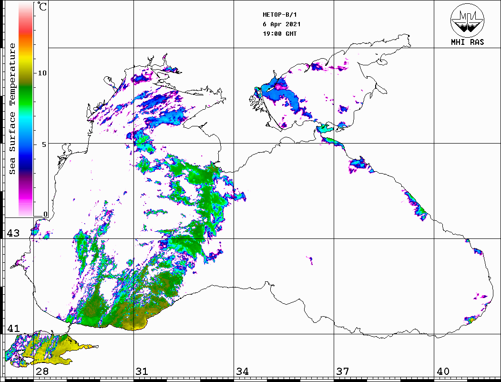
Task: Click the '19:00 GMT' time text
Action: (279, 33)
